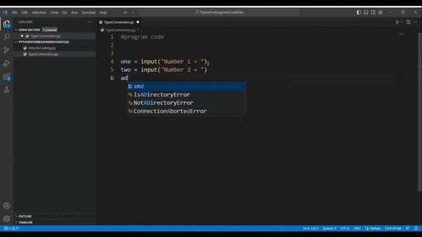Open the Go menu
422x237 pixels.
pyautogui.click(x=65, y=13)
